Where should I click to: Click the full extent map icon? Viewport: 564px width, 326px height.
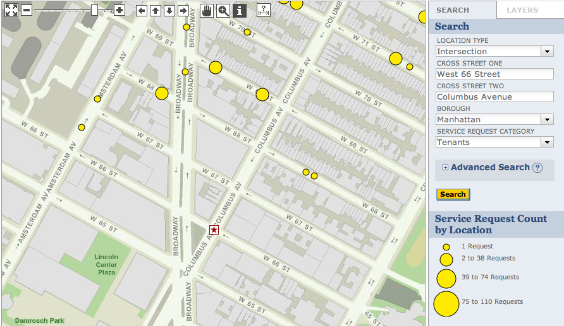[9, 10]
